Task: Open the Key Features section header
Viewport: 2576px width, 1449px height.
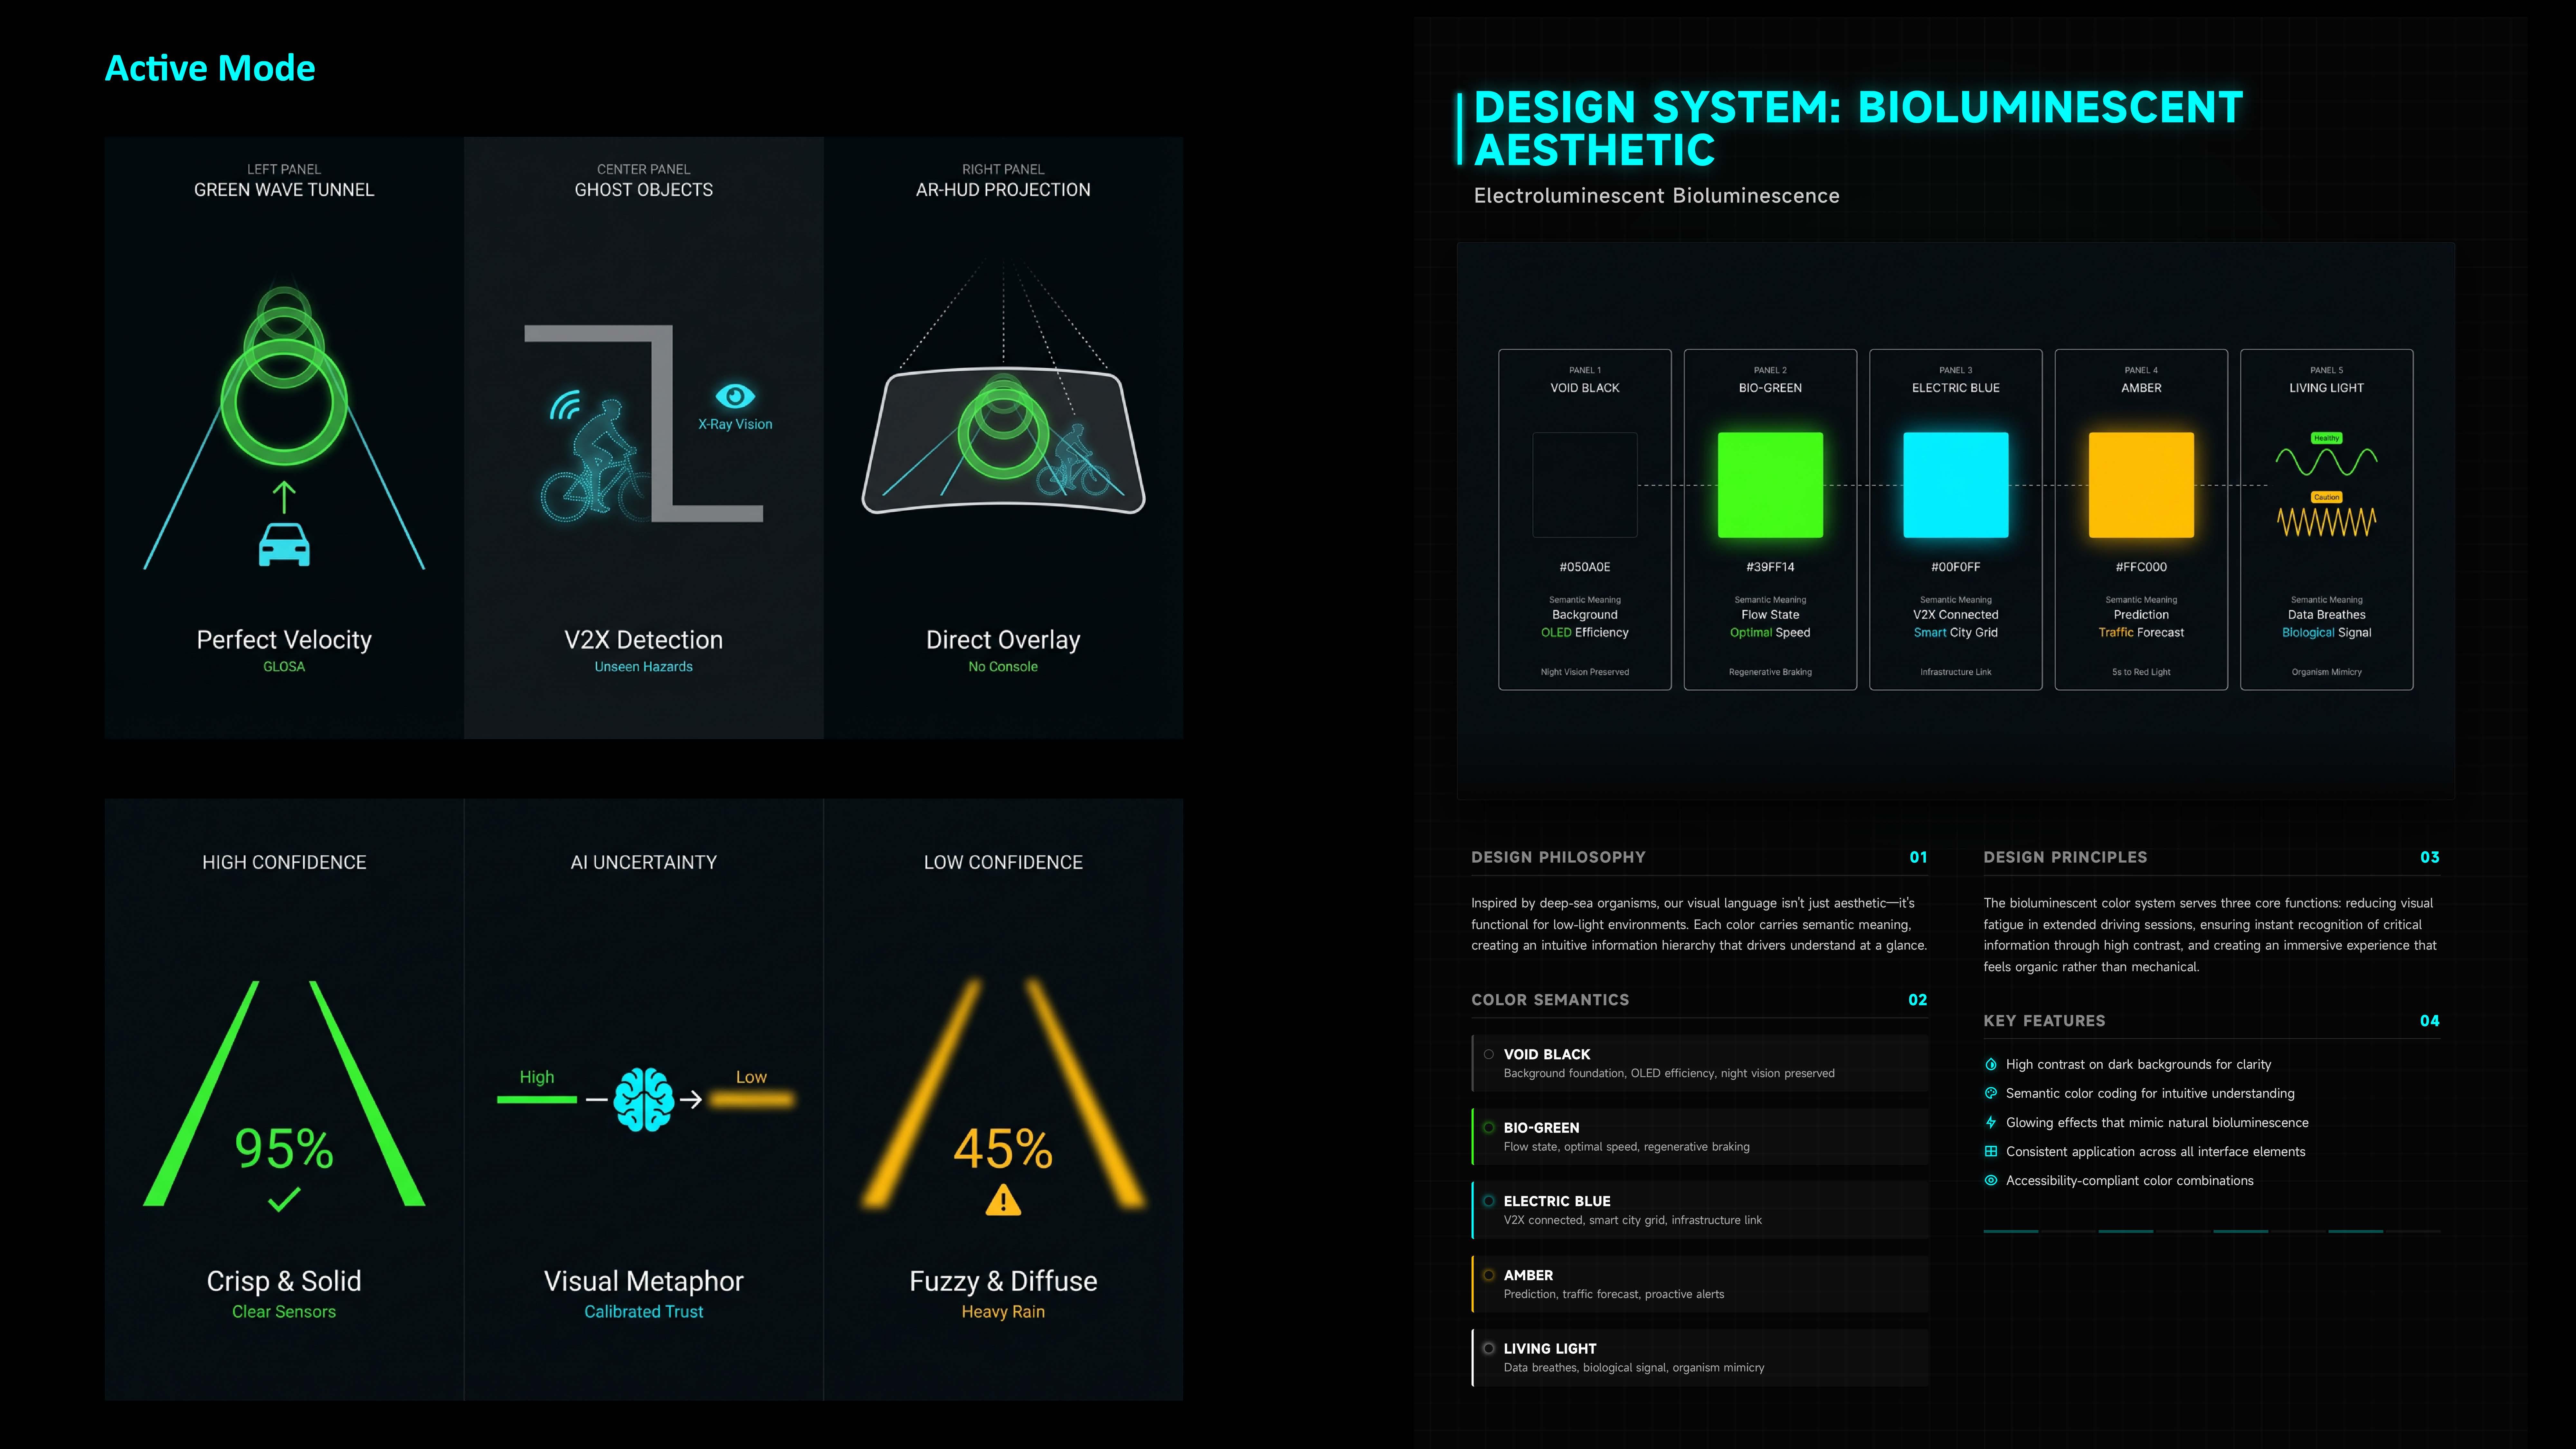Action: [x=2044, y=1021]
